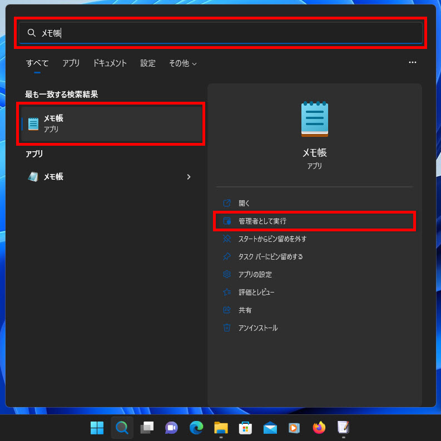The width and height of the screenshot is (441, 441).
Task: Select the best match メモ帳 app result
Action: point(111,123)
